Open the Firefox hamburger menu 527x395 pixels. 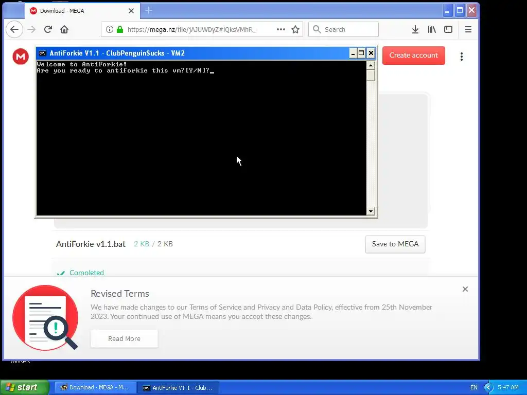pos(468,29)
